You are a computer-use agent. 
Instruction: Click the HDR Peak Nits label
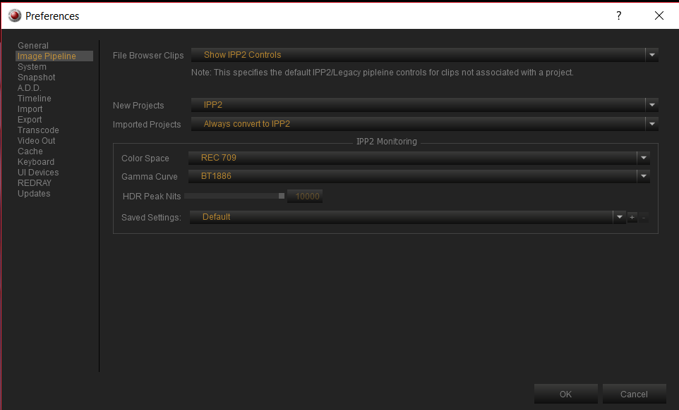[x=152, y=196]
